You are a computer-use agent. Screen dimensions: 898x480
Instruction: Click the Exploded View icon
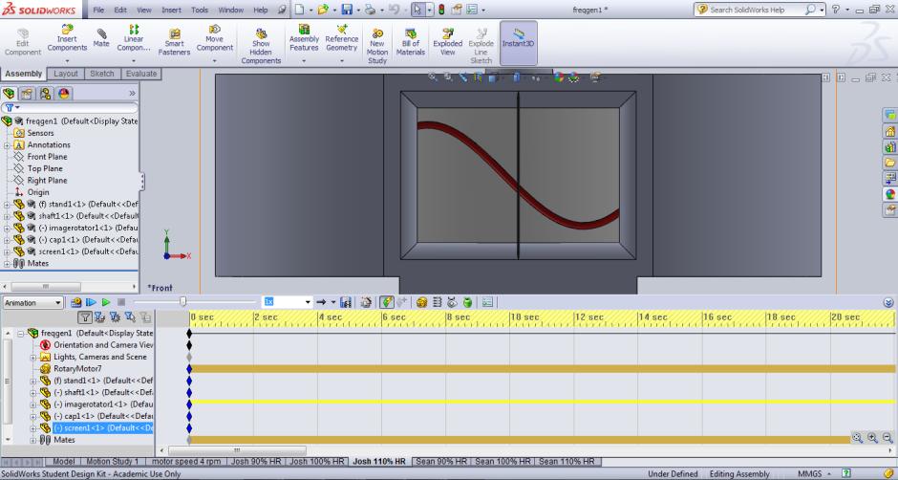tap(447, 39)
